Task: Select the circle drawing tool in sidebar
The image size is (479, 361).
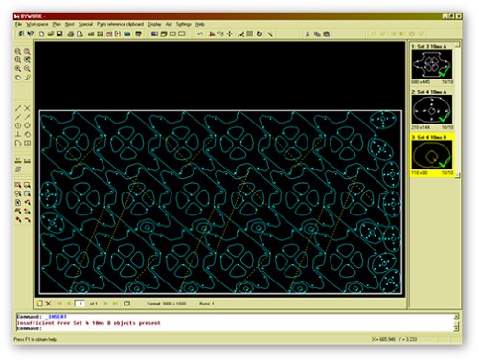Action: (18, 125)
